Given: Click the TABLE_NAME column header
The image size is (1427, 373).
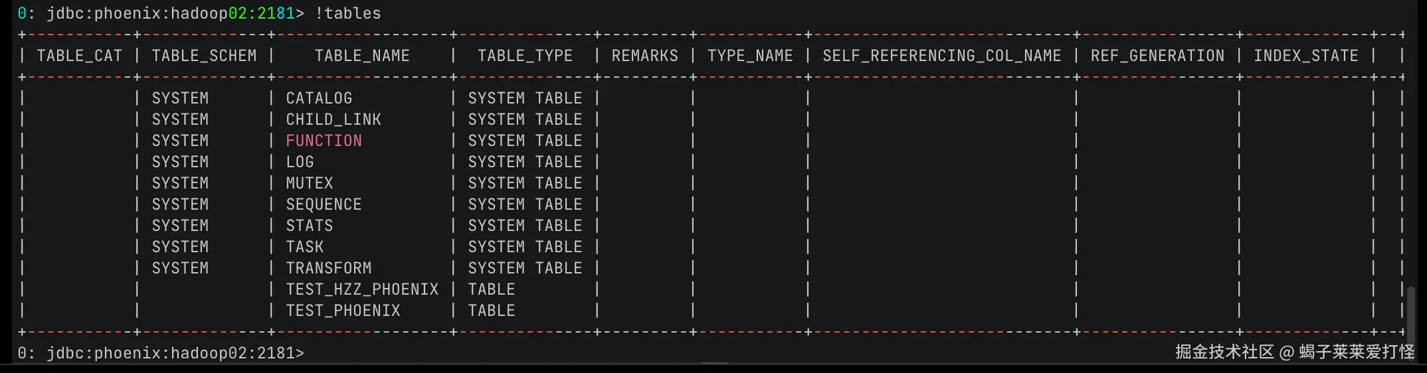Looking at the screenshot, I should point(362,56).
